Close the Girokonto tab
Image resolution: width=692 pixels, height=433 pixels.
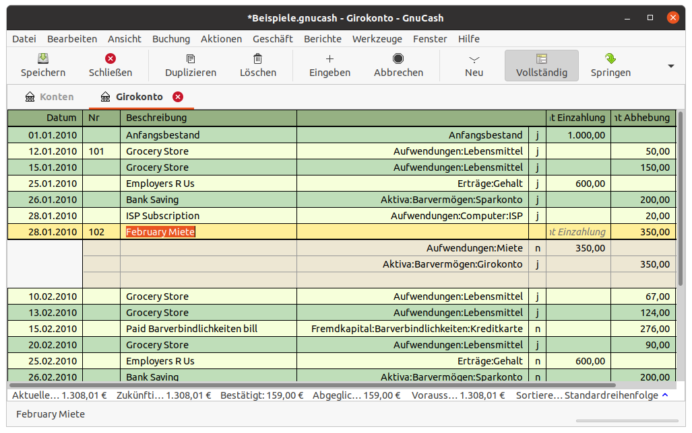[x=178, y=97]
